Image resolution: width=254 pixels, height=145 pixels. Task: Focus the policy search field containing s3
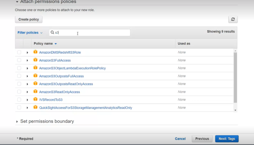click(90, 32)
